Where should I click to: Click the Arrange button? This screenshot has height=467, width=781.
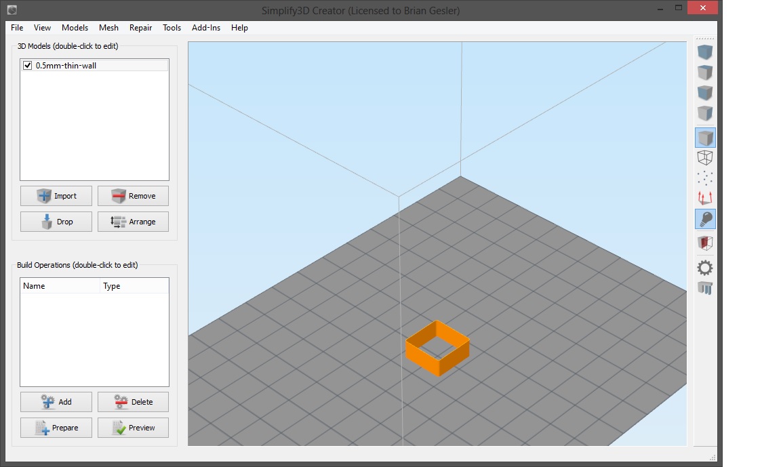[133, 222]
